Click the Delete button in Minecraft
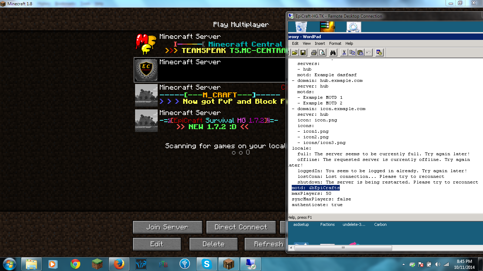 coord(213,244)
